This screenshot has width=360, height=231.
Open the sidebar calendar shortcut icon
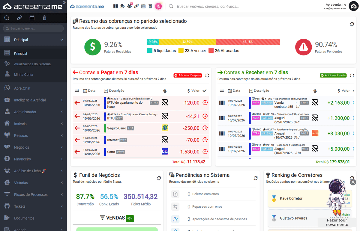[x=32, y=18]
